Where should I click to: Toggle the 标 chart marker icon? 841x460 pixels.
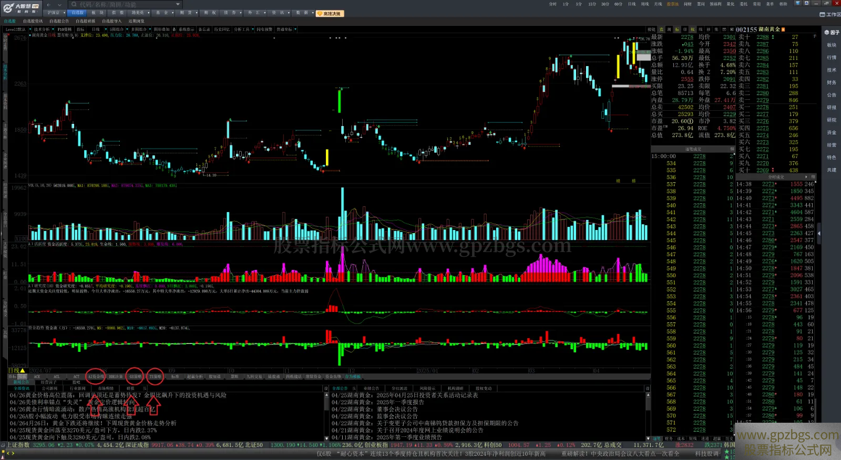click(x=677, y=29)
